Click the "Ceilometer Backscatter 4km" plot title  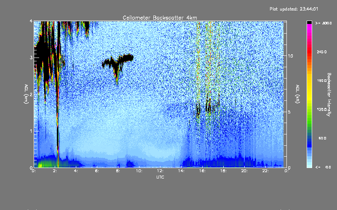(x=160, y=18)
